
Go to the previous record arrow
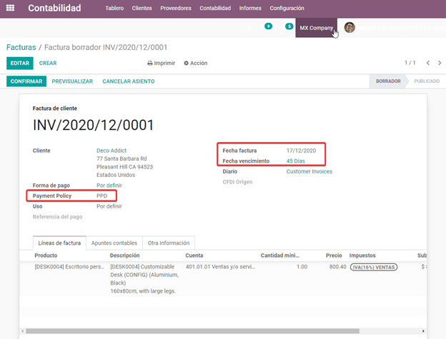tap(427, 63)
